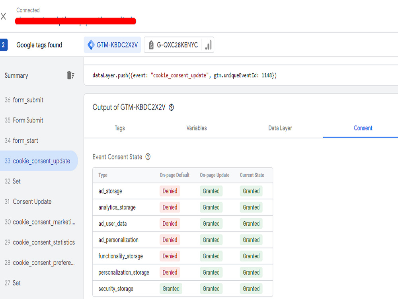Click the Denied badge for functionality_storage
The image size is (398, 299).
tap(170, 256)
